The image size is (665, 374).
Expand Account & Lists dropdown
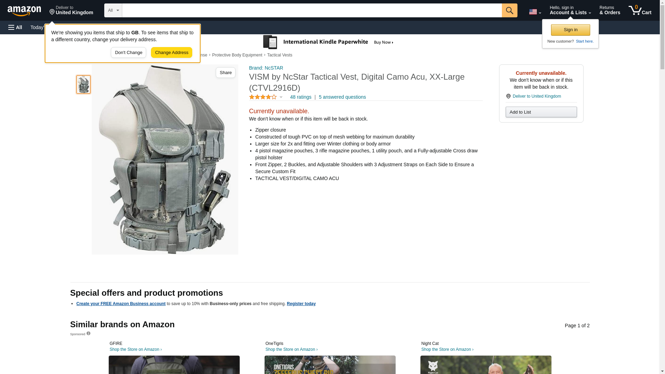tap(570, 10)
